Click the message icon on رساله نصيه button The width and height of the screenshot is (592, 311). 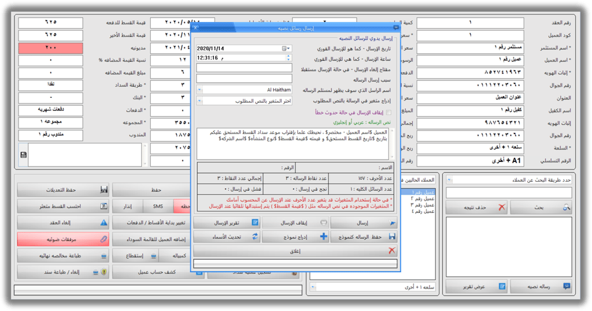pyautogui.click(x=567, y=287)
